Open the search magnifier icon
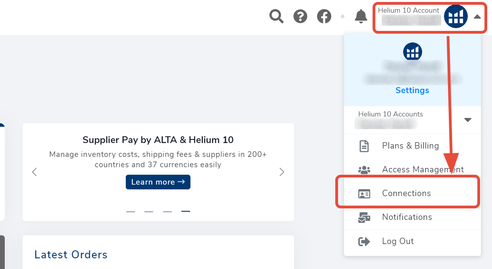This screenshot has height=269, width=492. (277, 16)
